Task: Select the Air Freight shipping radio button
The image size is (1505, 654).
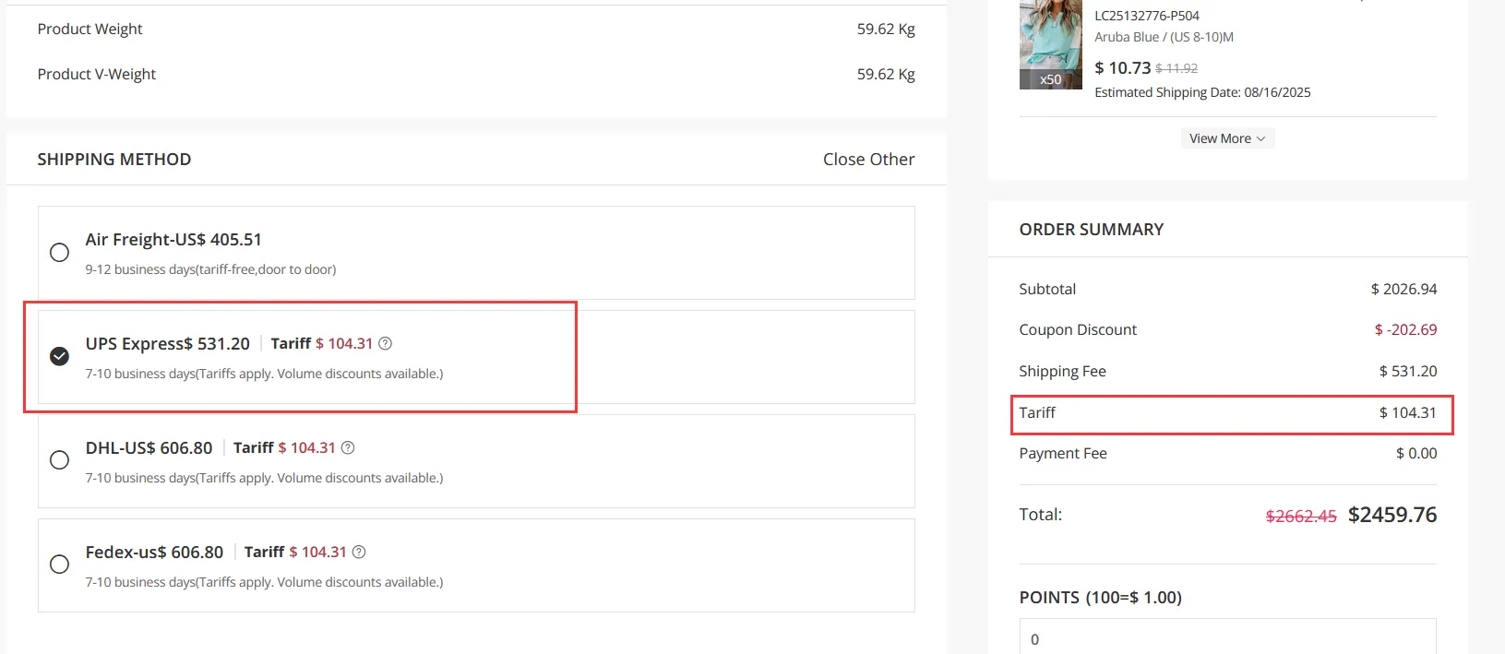Action: coord(59,253)
